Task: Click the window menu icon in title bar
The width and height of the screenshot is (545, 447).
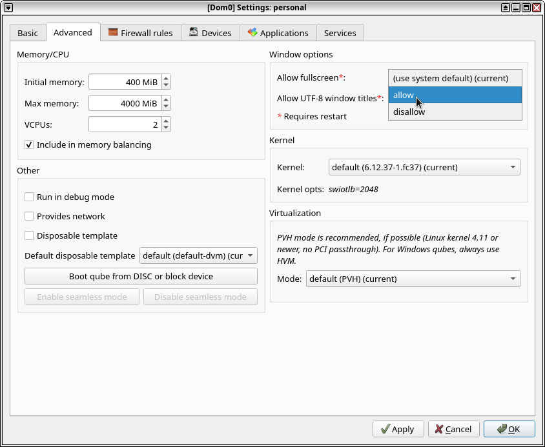Action: pyautogui.click(x=8, y=8)
